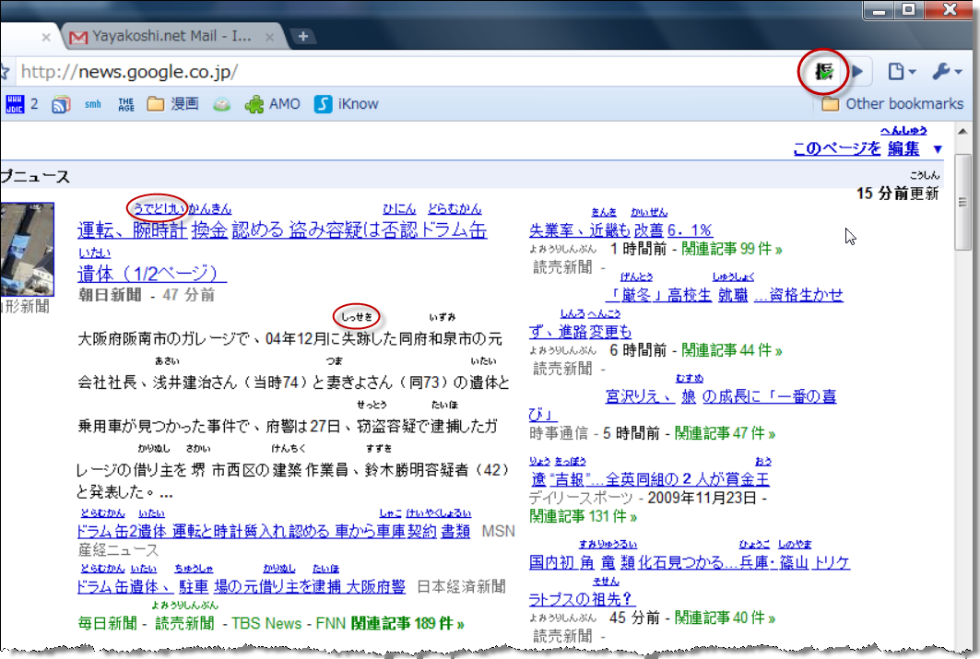980x659 pixels.
Task: Click the furigana extension icon in address bar
Action: [x=823, y=72]
